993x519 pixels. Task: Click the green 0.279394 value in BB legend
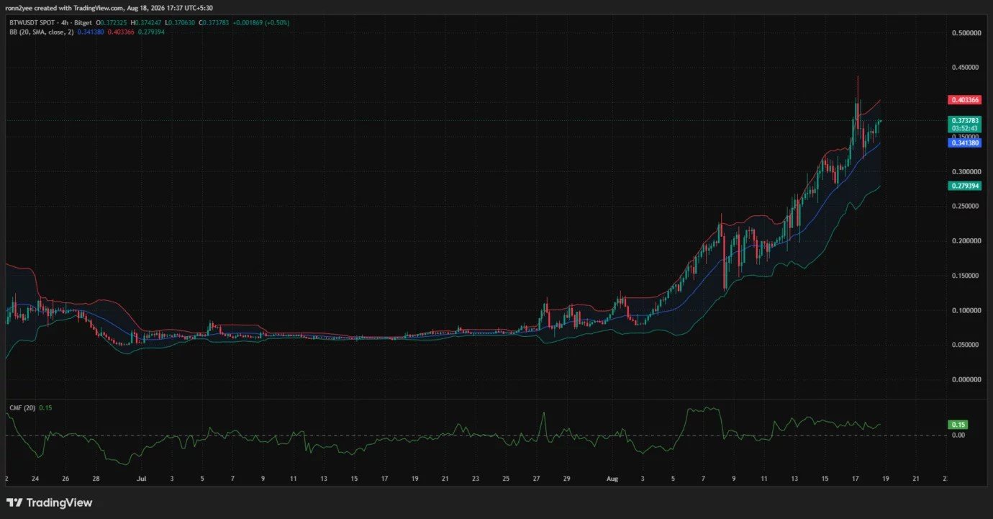point(153,32)
